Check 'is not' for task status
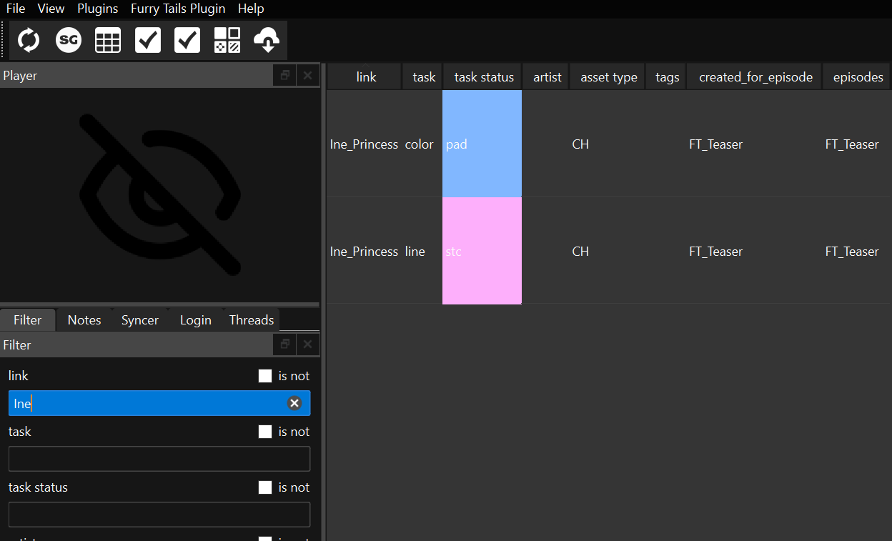The image size is (892, 541). 265,487
